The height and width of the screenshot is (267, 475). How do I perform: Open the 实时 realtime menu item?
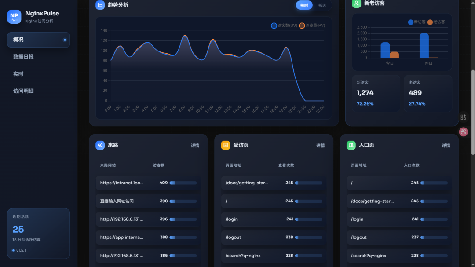(x=38, y=74)
